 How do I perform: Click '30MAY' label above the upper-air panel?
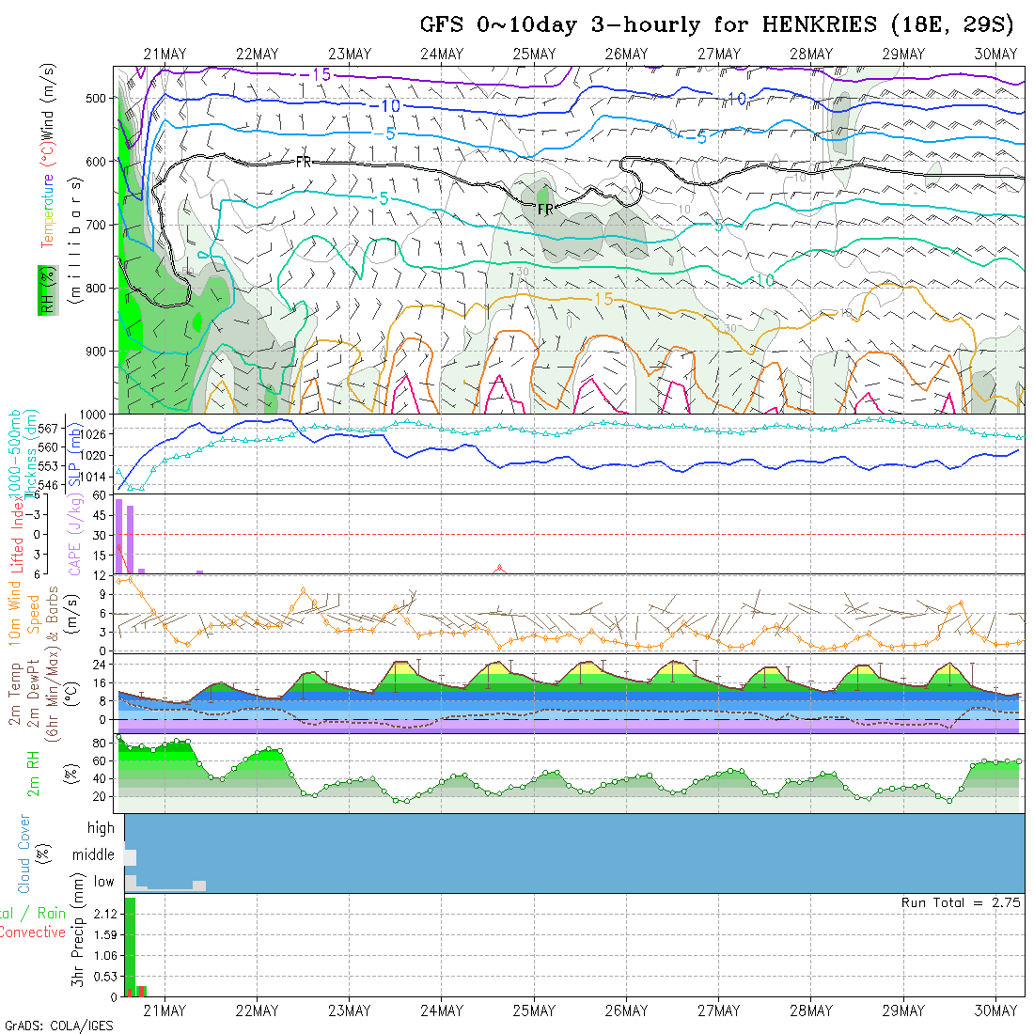coord(995,55)
